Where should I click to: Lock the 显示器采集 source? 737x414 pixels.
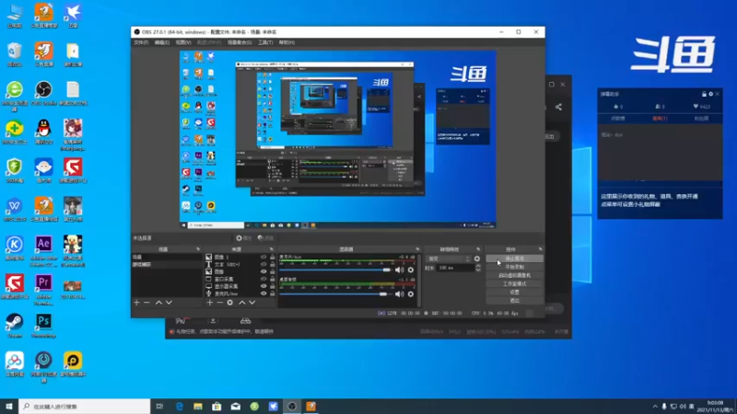(x=272, y=286)
